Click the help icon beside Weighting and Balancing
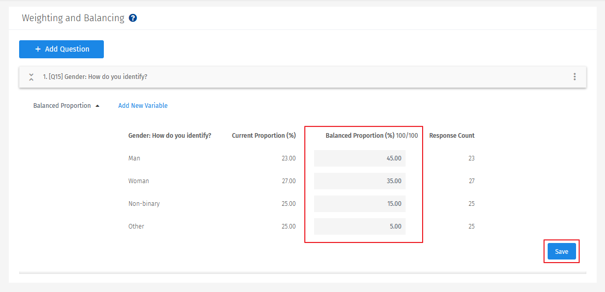Viewport: 605px width, 292px height. point(133,18)
